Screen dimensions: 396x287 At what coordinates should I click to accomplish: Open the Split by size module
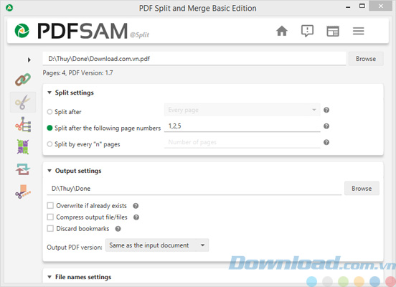(x=23, y=192)
